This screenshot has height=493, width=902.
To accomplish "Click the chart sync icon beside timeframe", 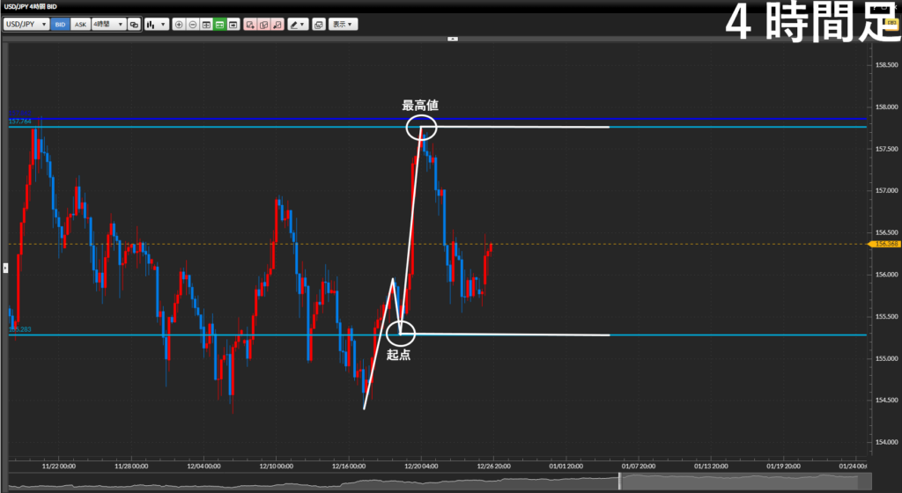I will [x=133, y=25].
